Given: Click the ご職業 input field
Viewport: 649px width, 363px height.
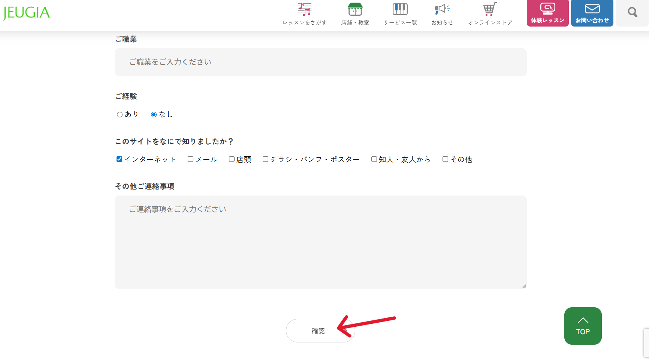Looking at the screenshot, I should tap(320, 62).
